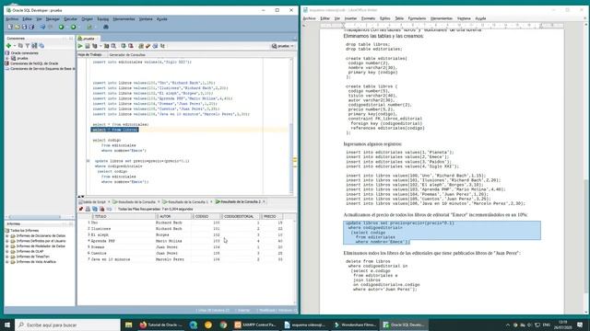
Task: Close the Resultado de la Consulta 2 tab
Action: 264,202
